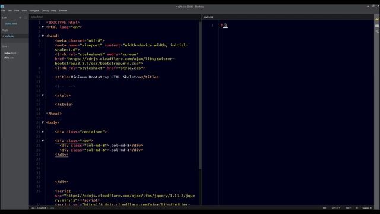Image resolution: width=380 pixels, height=214 pixels.
Task: Click the split view layout icon in sidebar
Action: pyautogui.click(x=25, y=18)
